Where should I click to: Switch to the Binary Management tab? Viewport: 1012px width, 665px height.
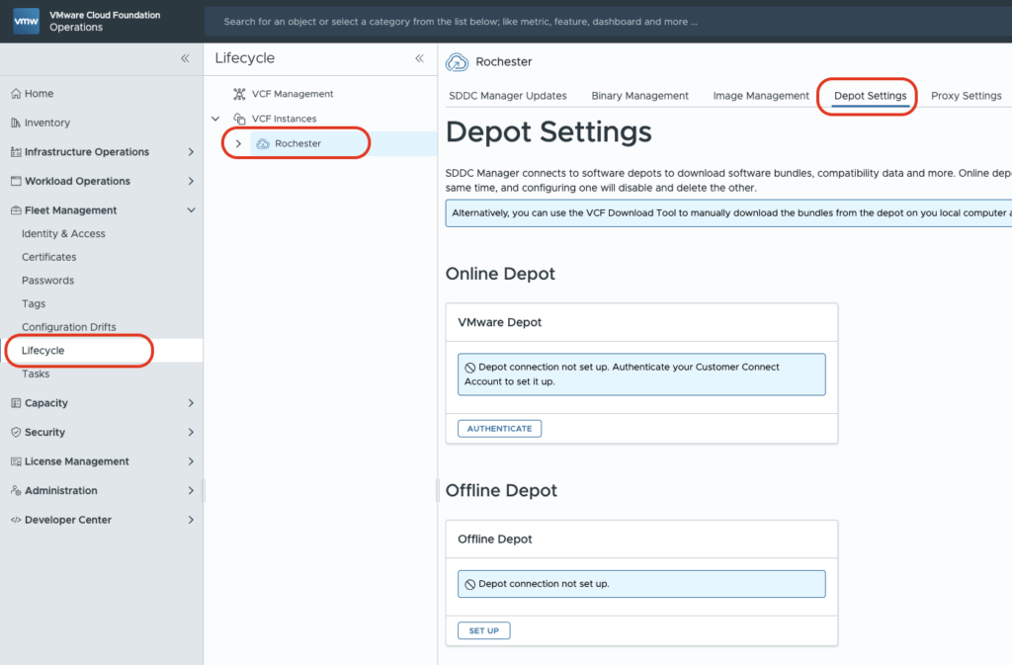click(639, 96)
